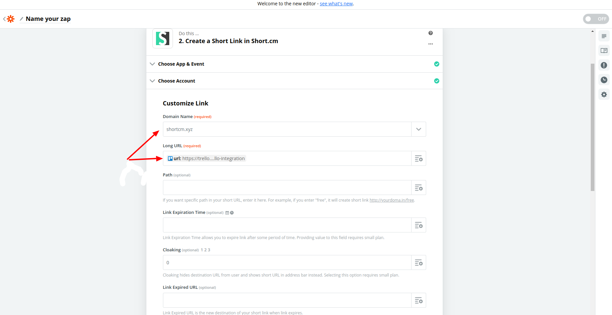Viewport: 612px width, 315px height.
Task: Open the step's three-dot options menu
Action: pyautogui.click(x=430, y=44)
